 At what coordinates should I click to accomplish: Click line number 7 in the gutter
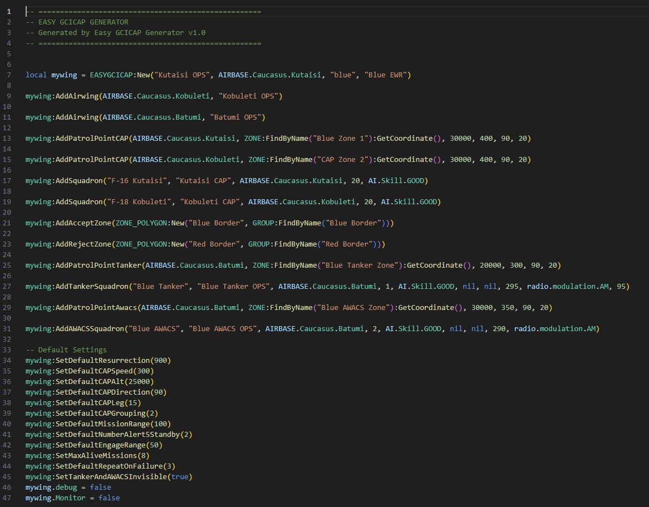click(9, 75)
